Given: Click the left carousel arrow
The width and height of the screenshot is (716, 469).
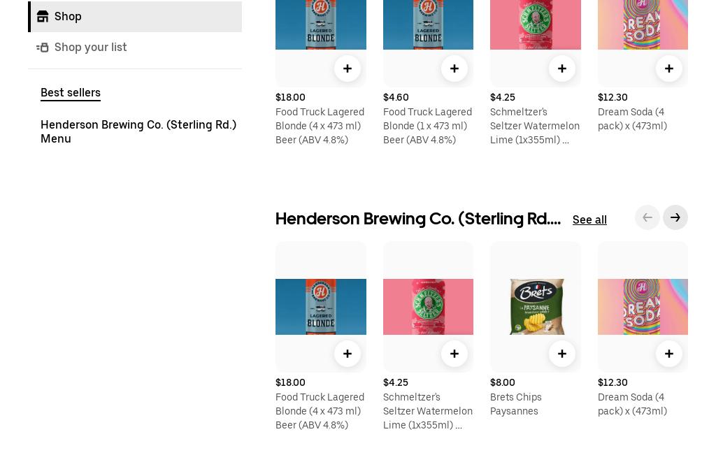Looking at the screenshot, I should [x=647, y=217].
